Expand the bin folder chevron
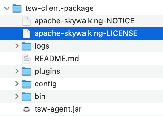 pyautogui.click(x=17, y=96)
